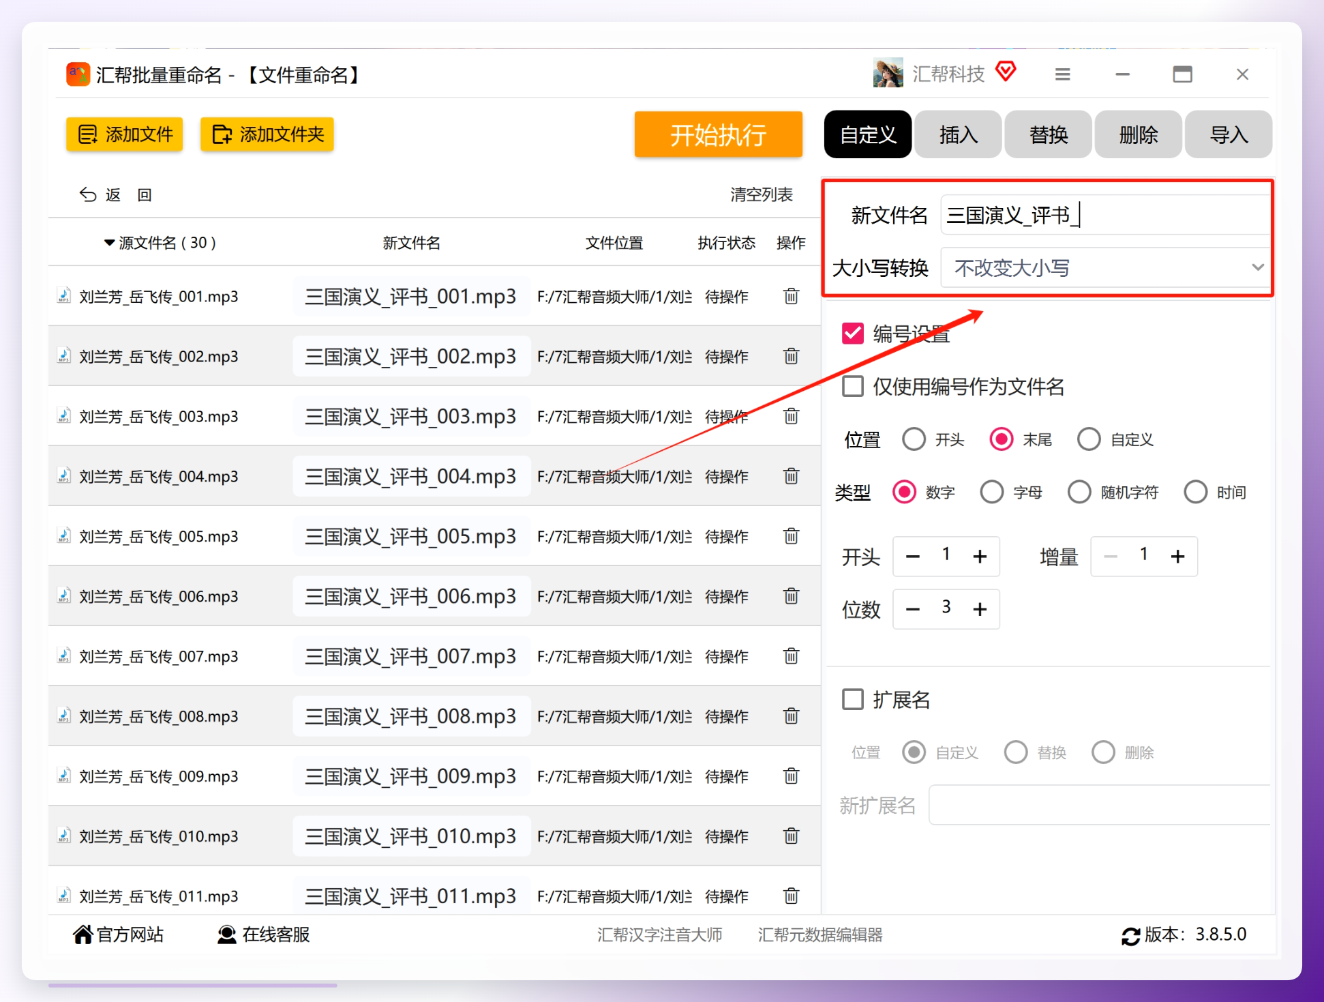
Task: Enable 仅使用编号作为文件名 checkbox
Action: tap(853, 386)
